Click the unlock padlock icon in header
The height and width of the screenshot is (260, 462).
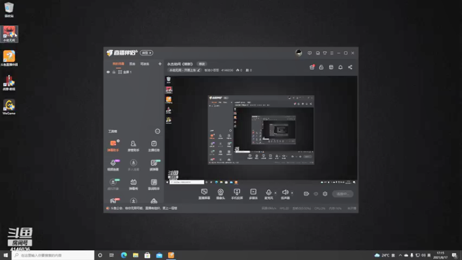321,67
